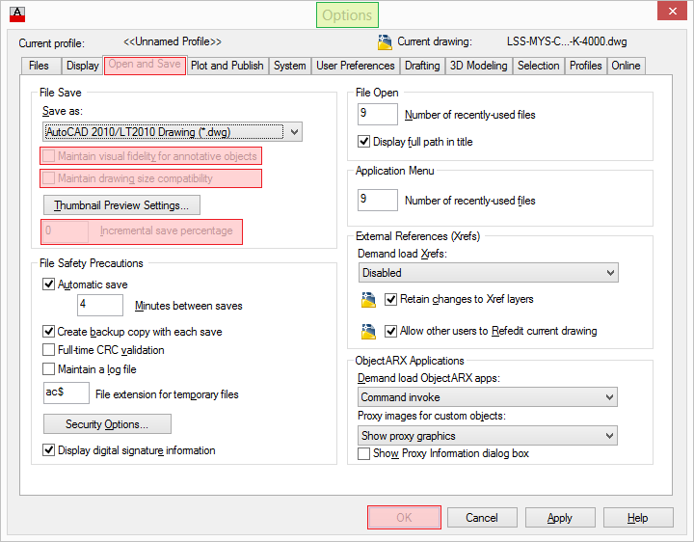Image resolution: width=694 pixels, height=542 pixels.
Task: Open Security Options dialog
Action: click(x=107, y=424)
